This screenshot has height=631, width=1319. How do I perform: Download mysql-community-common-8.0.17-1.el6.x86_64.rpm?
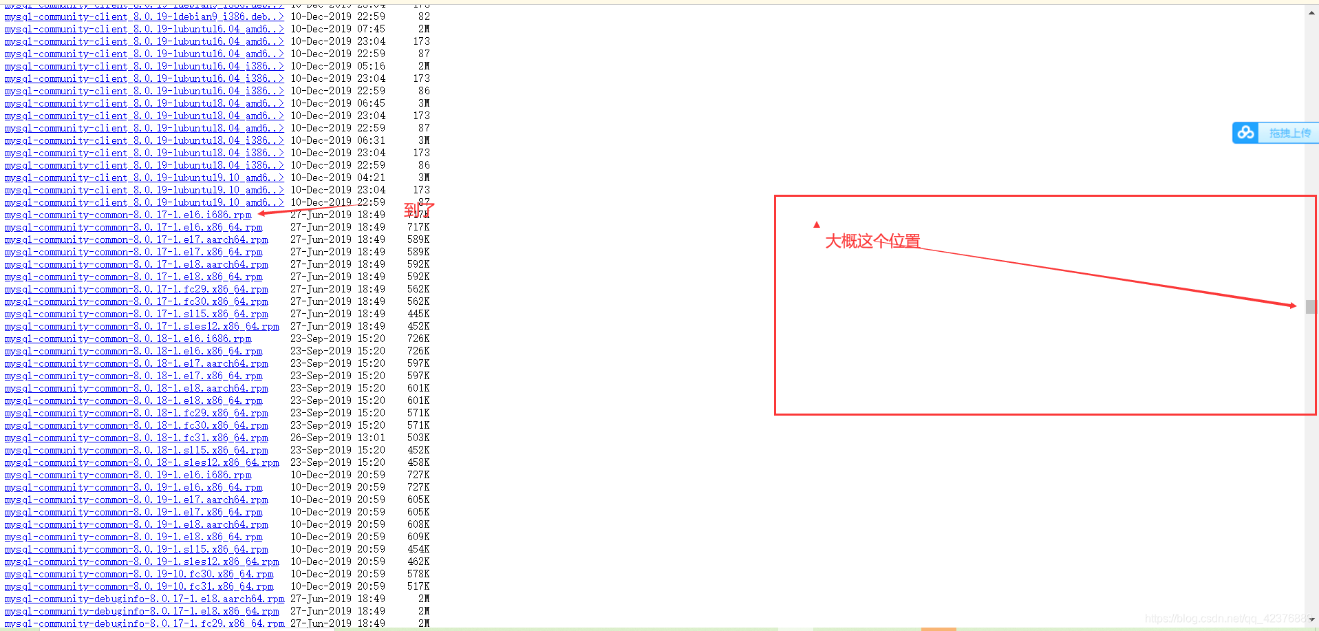tap(133, 227)
